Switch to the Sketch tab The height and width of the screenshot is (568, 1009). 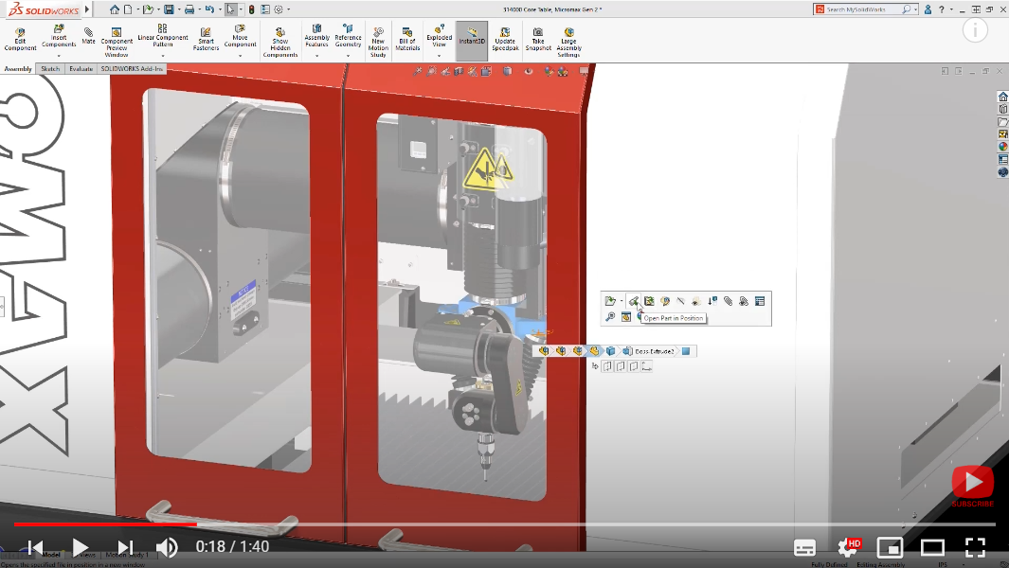50,69
